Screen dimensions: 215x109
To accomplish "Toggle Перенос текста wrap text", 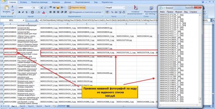I will pyautogui.click(x=77, y=7).
